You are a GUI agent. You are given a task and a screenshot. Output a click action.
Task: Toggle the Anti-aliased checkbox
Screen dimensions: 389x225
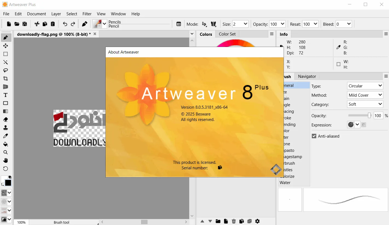314,136
